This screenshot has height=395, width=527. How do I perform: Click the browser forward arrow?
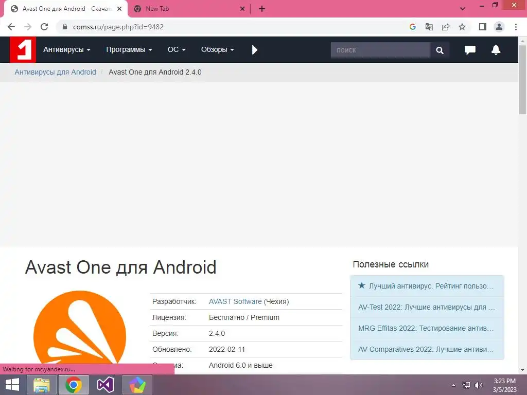(x=28, y=27)
